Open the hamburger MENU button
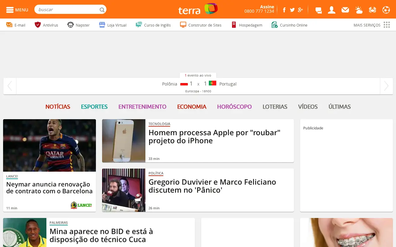Screen dimensions: 396x247 coord(17,10)
